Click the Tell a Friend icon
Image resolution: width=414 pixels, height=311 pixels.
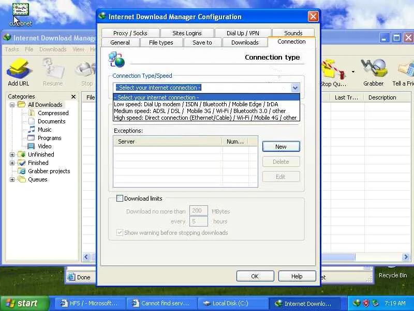click(406, 69)
